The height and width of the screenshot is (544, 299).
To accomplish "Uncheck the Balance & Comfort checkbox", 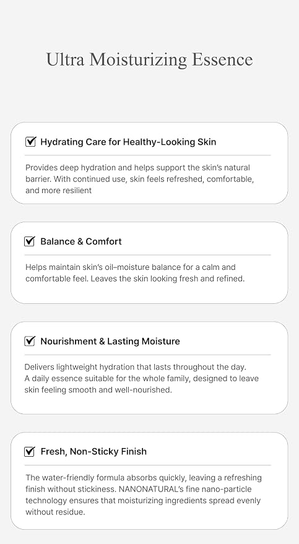I will tap(30, 241).
